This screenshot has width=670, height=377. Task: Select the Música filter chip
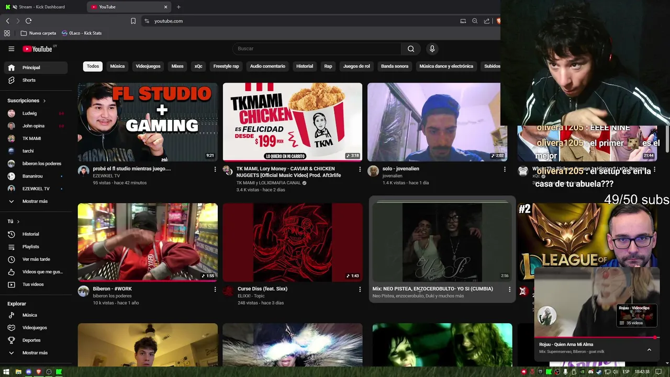pos(117,66)
